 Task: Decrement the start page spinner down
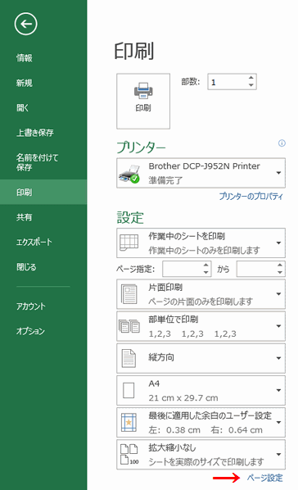205,273
